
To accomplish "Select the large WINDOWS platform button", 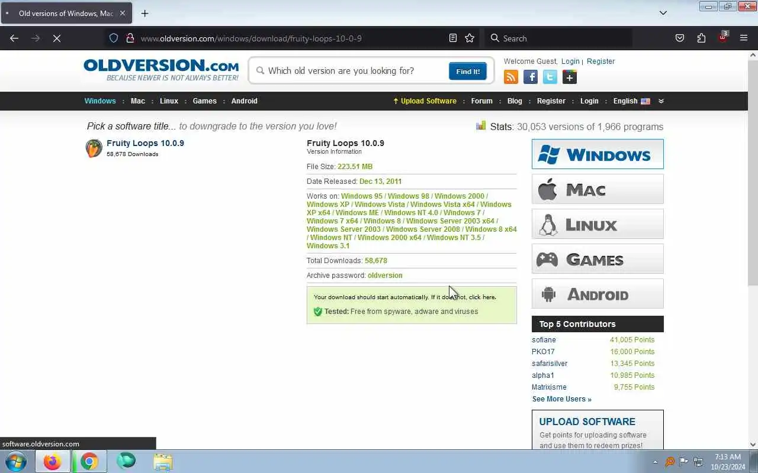I will (x=598, y=154).
